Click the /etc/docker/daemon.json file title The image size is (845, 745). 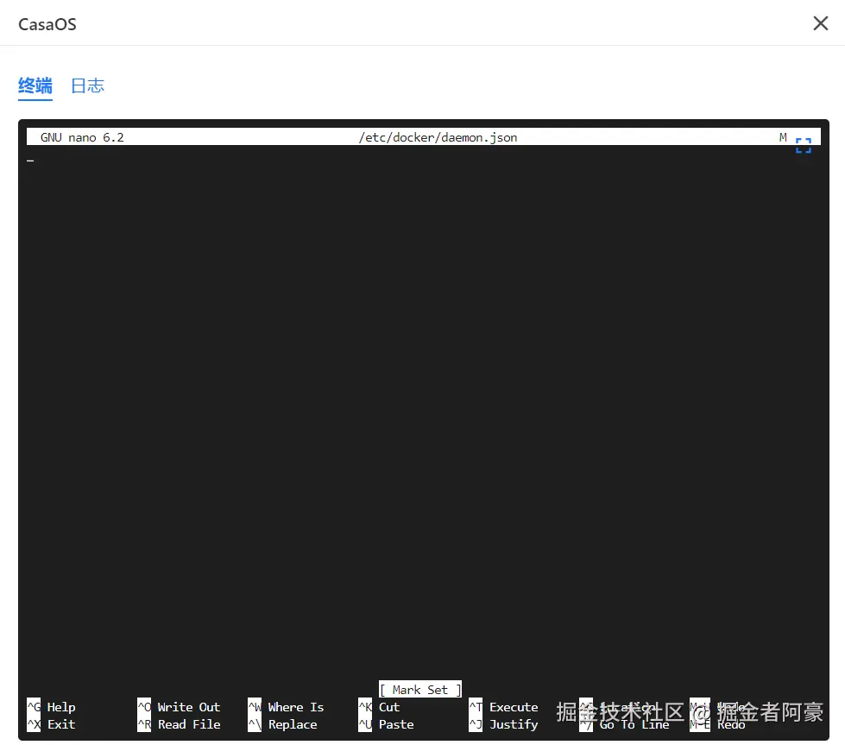(x=438, y=137)
